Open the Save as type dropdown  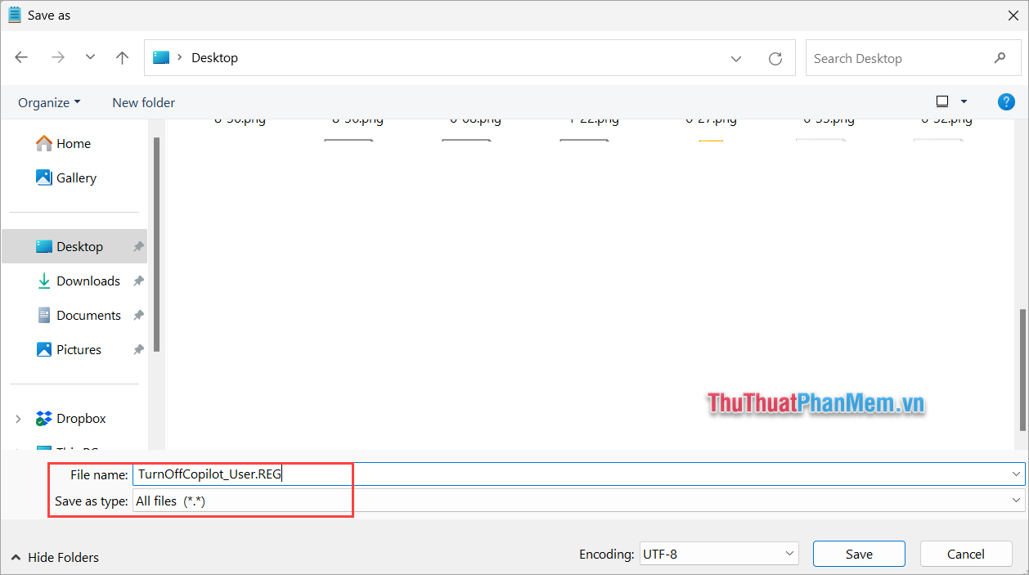coord(1015,501)
